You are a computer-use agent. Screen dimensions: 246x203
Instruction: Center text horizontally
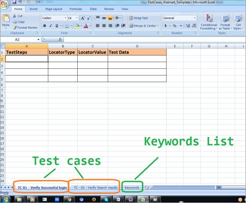click(104, 26)
